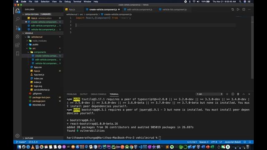Open the Debug Console panel tab
The image size is (267, 150).
98,94
